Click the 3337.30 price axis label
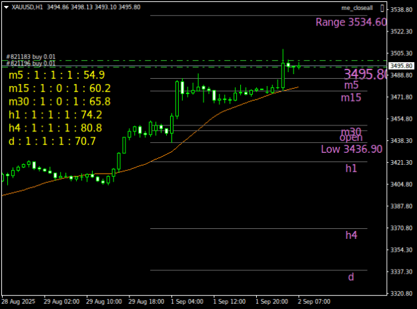 tap(401, 272)
